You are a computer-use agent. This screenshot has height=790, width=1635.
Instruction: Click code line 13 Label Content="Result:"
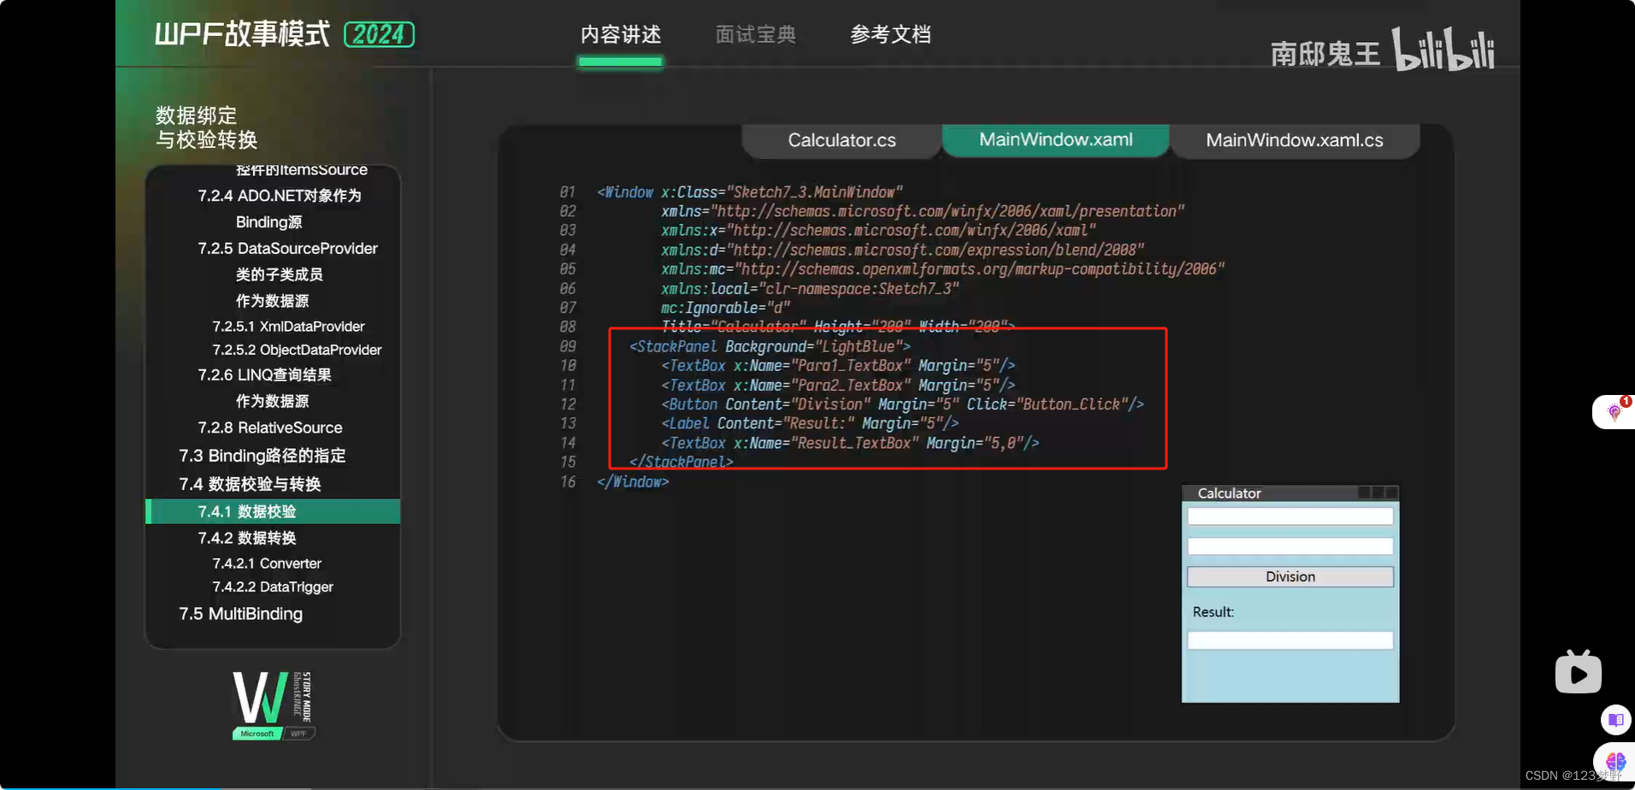click(x=809, y=423)
